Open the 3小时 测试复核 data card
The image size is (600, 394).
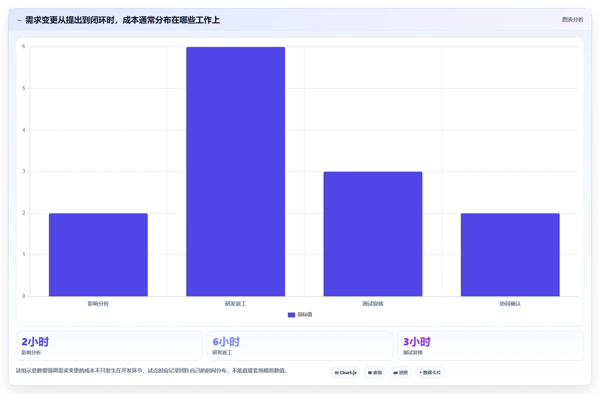point(491,346)
